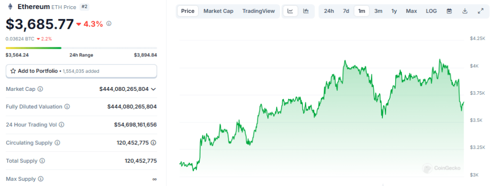Image resolution: width=490 pixels, height=186 pixels.
Task: Select the 3m time range
Action: click(378, 11)
